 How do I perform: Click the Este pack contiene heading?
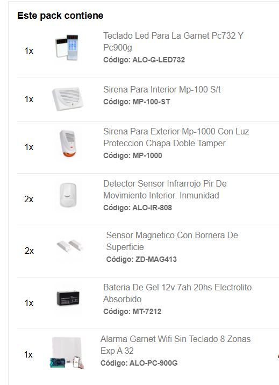(60, 16)
